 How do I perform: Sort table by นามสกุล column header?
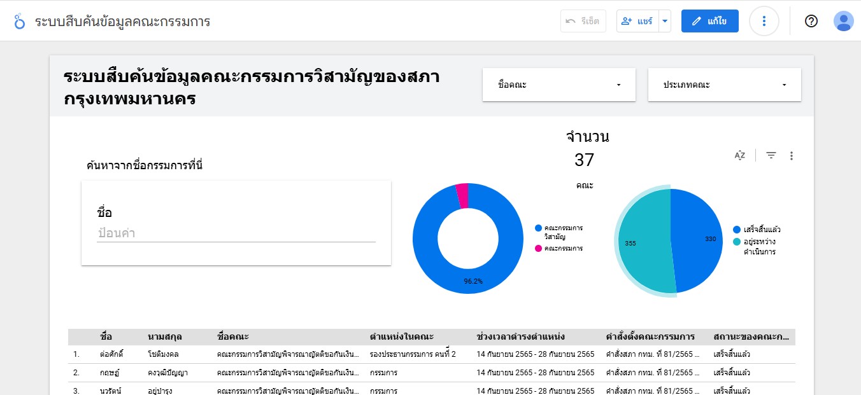165,336
